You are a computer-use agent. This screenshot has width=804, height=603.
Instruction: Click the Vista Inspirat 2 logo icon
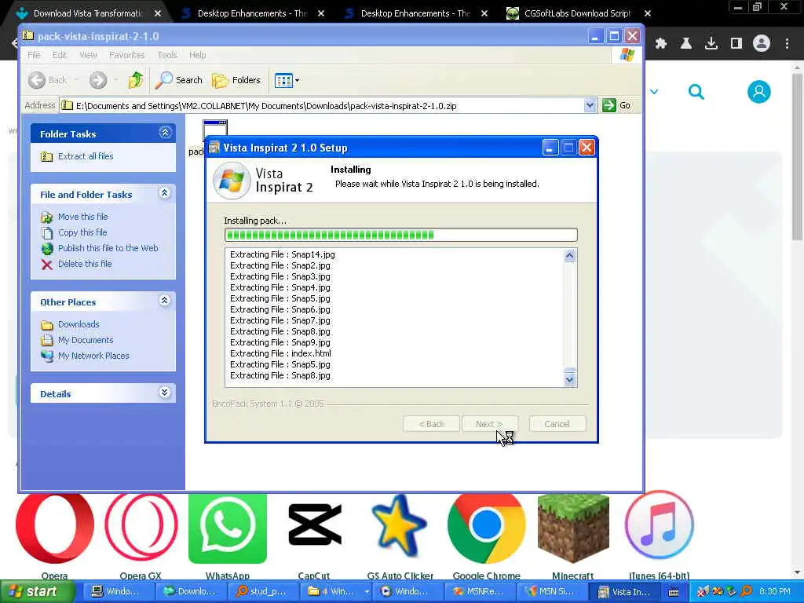click(232, 181)
